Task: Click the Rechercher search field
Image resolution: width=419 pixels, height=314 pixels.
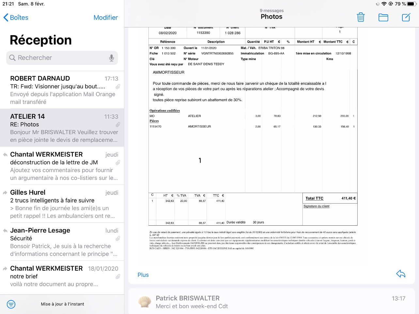Action: 62,58
